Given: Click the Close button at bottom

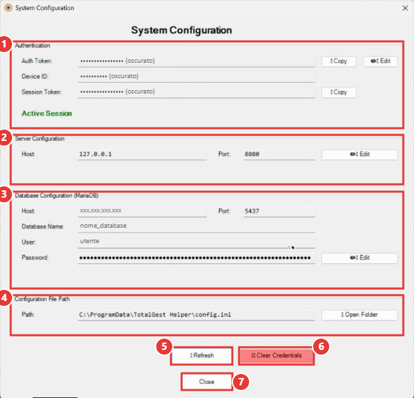Looking at the screenshot, I should coord(207,381).
